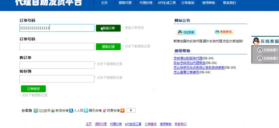Share to 网易微博 icon
The width and height of the screenshot is (279, 128).
104,111
